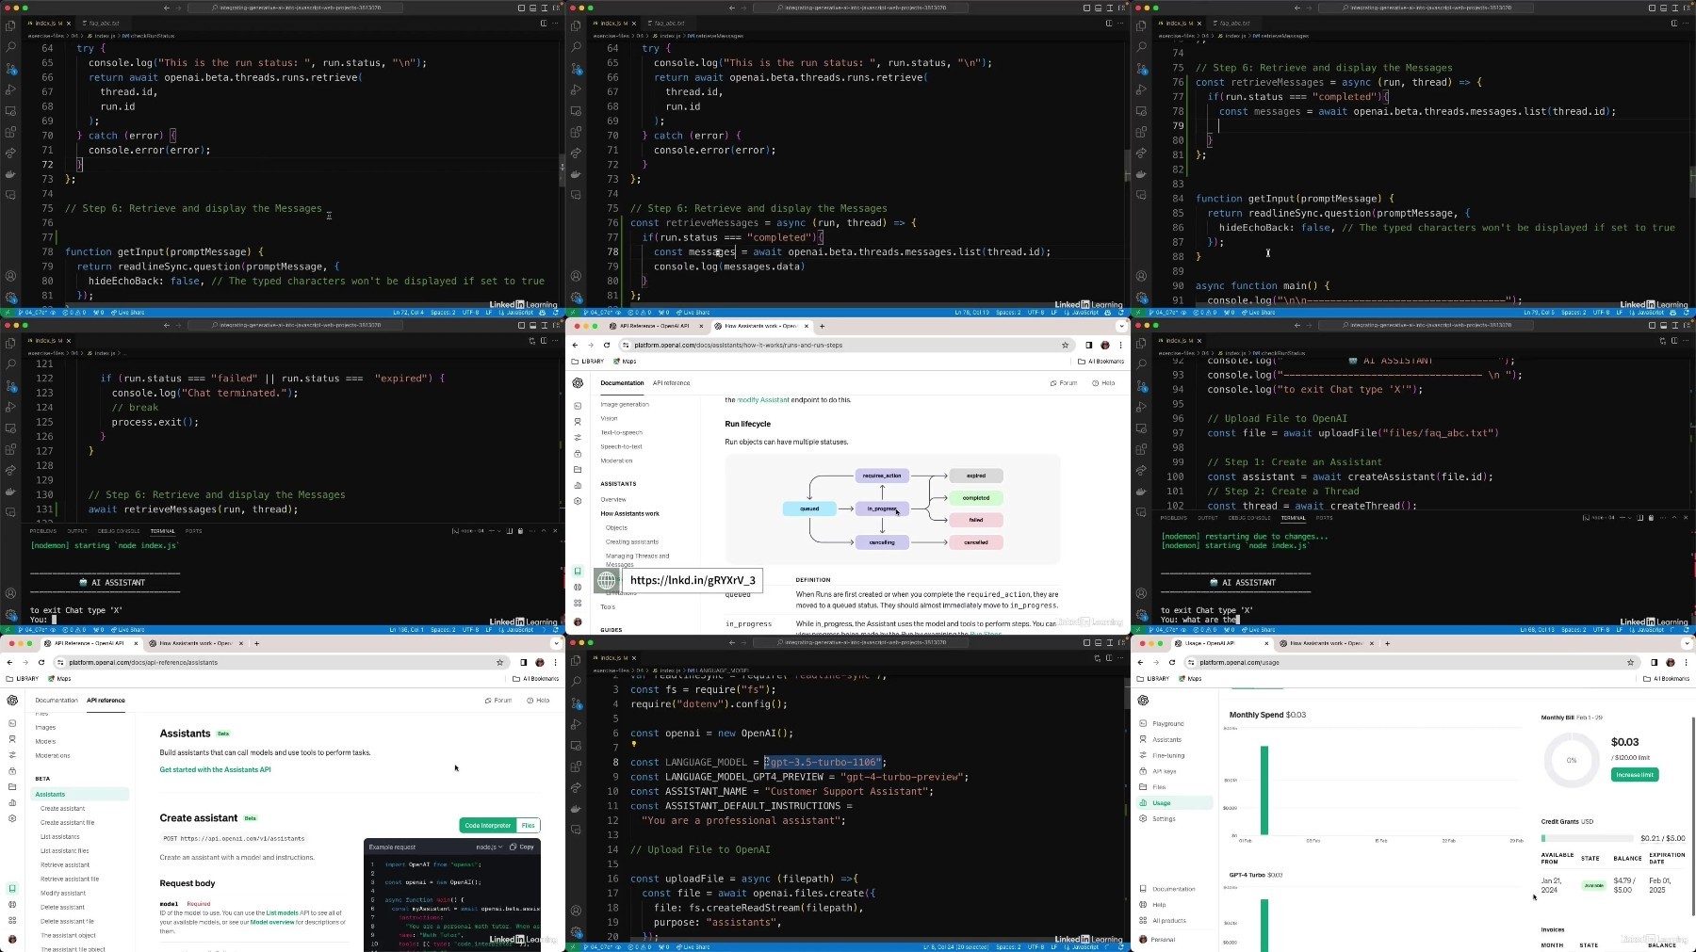Switch to Documentation tab in the API reference window
Viewport: 1696px width, 952px height.
57,701
